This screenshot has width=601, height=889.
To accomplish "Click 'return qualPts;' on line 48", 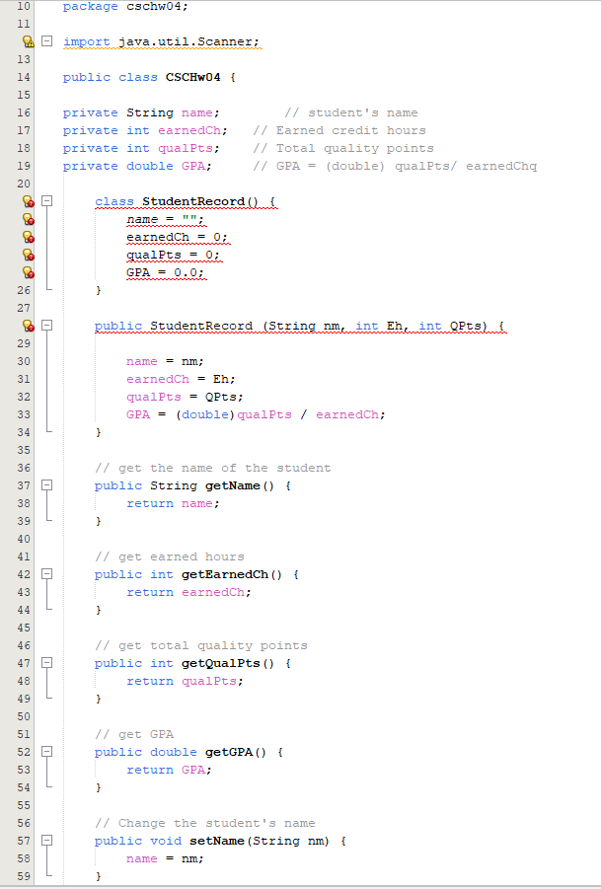I will tap(185, 681).
